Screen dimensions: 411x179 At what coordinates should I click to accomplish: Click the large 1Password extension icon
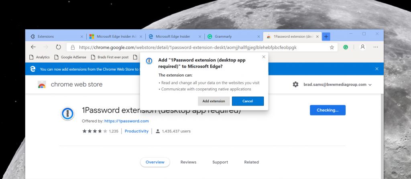click(67, 114)
